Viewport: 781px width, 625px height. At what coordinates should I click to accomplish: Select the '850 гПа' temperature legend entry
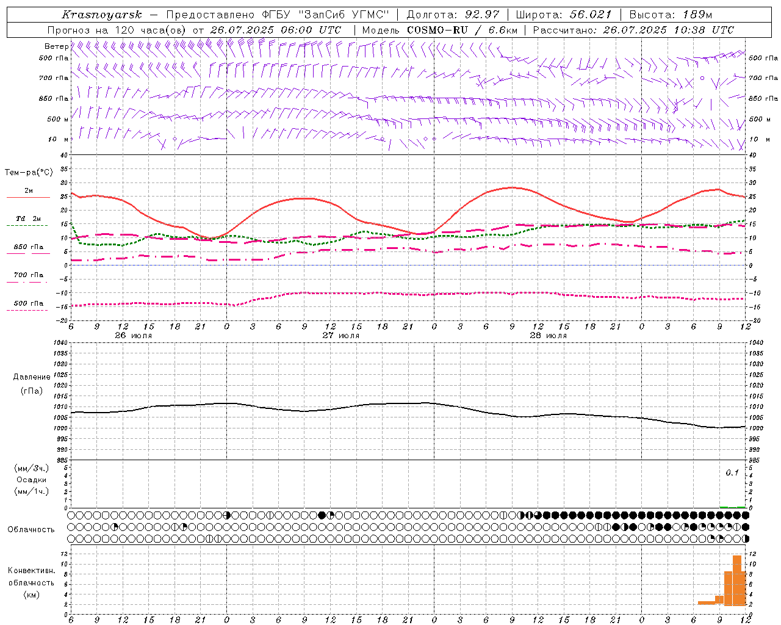pyautogui.click(x=28, y=247)
